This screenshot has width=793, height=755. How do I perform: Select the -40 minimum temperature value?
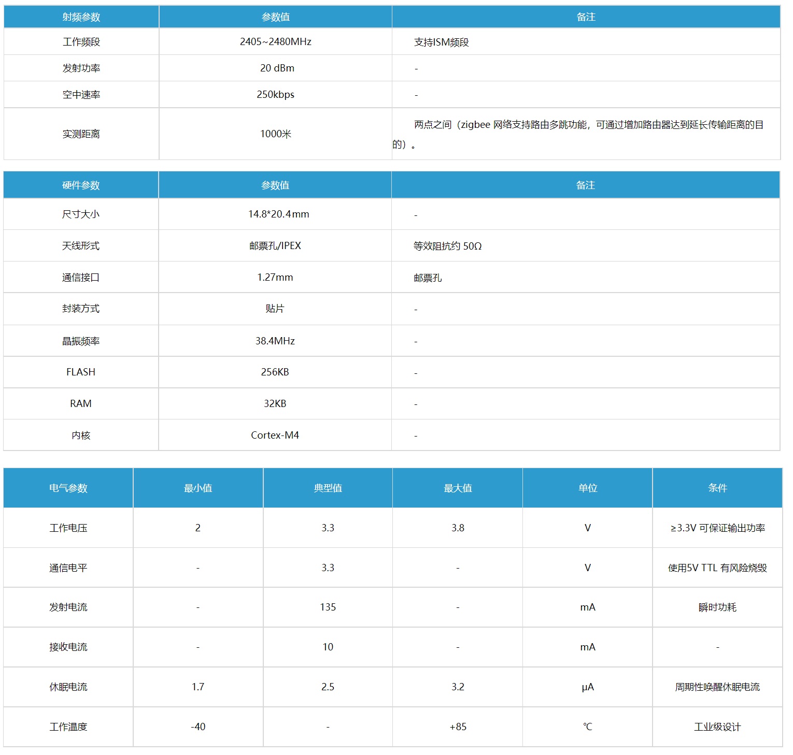[x=198, y=727]
